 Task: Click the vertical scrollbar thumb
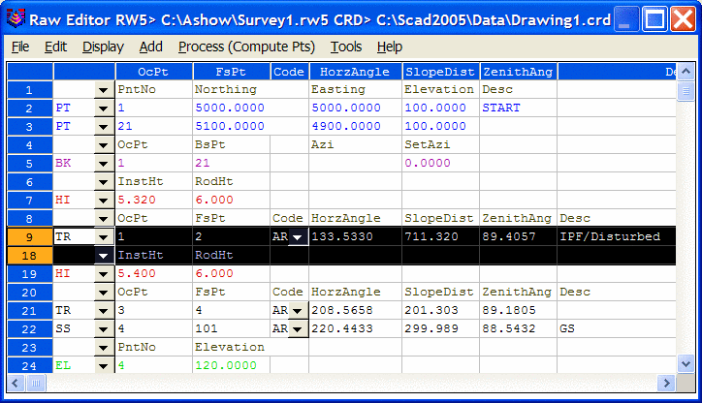pos(686,91)
